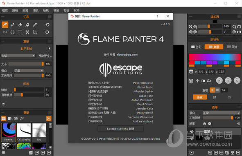Viewport: 242px width, 156px height.
Task: Click the add gradient stop plus icon
Action: [x=197, y=81]
